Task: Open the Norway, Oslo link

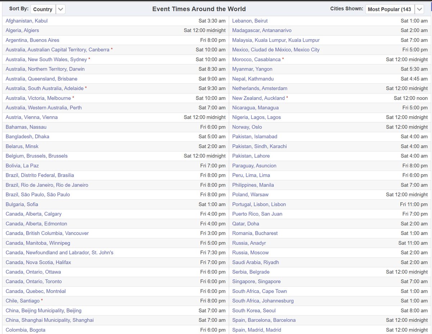Action: (x=247, y=127)
